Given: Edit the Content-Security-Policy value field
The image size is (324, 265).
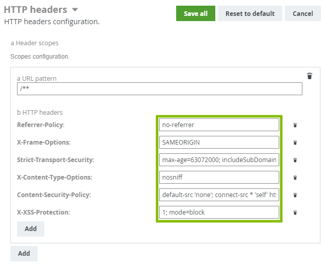Looking at the screenshot, I should pyautogui.click(x=219, y=195).
